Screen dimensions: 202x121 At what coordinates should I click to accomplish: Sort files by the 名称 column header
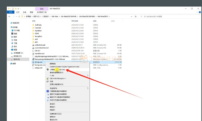coord(34,21)
